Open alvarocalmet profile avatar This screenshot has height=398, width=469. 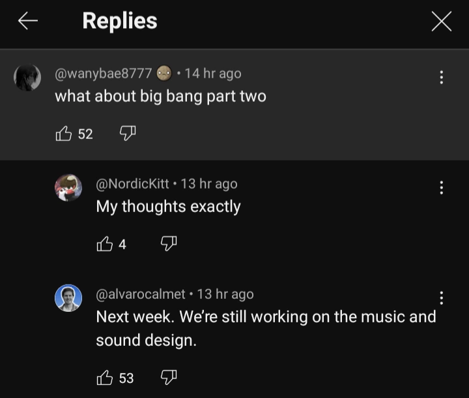coord(68,298)
